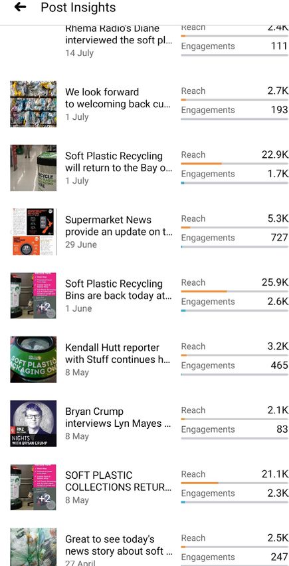The height and width of the screenshot is (566, 289).
Task: Tap the green soft plastic bin thumbnail
Action: click(x=33, y=360)
